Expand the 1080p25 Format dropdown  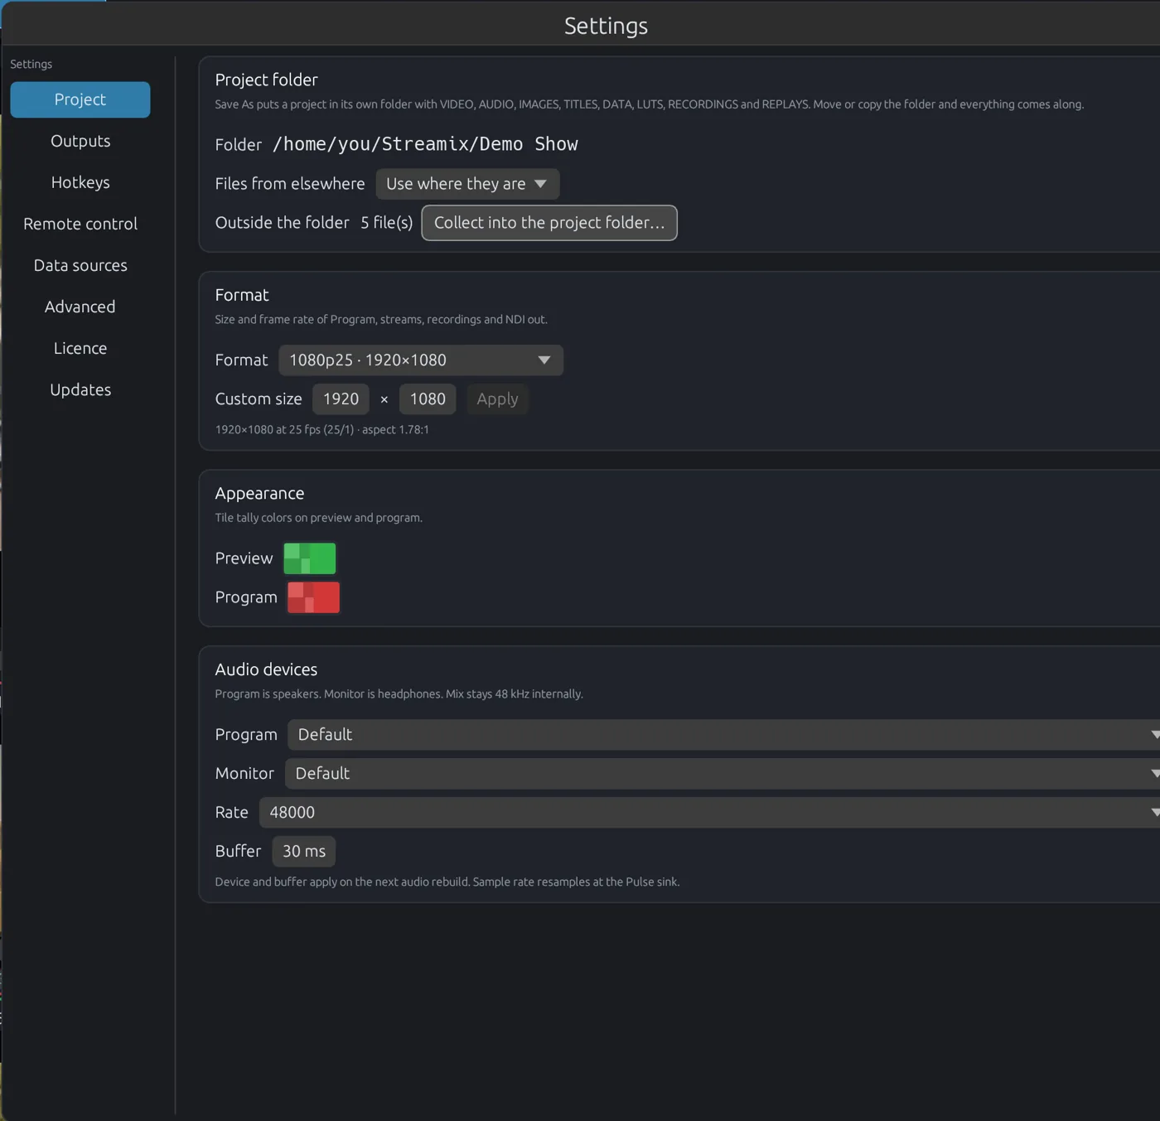pos(421,360)
